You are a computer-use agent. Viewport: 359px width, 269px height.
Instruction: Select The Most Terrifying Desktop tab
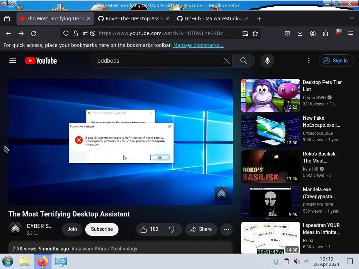(x=55, y=19)
